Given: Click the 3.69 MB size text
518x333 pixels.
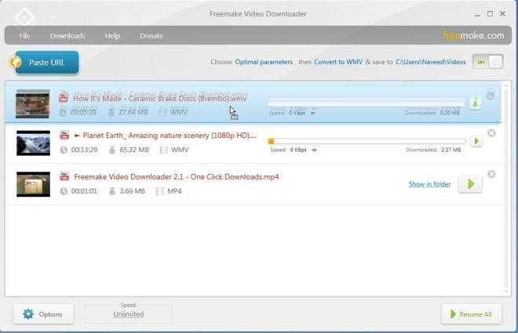Looking at the screenshot, I should tap(132, 191).
